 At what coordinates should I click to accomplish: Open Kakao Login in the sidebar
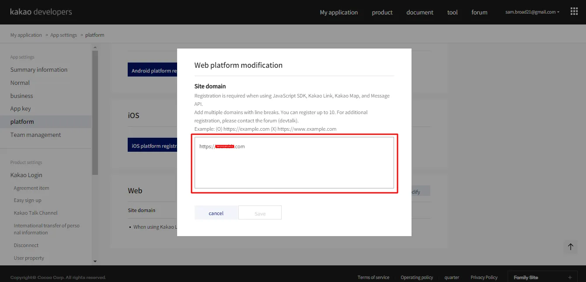click(x=26, y=175)
